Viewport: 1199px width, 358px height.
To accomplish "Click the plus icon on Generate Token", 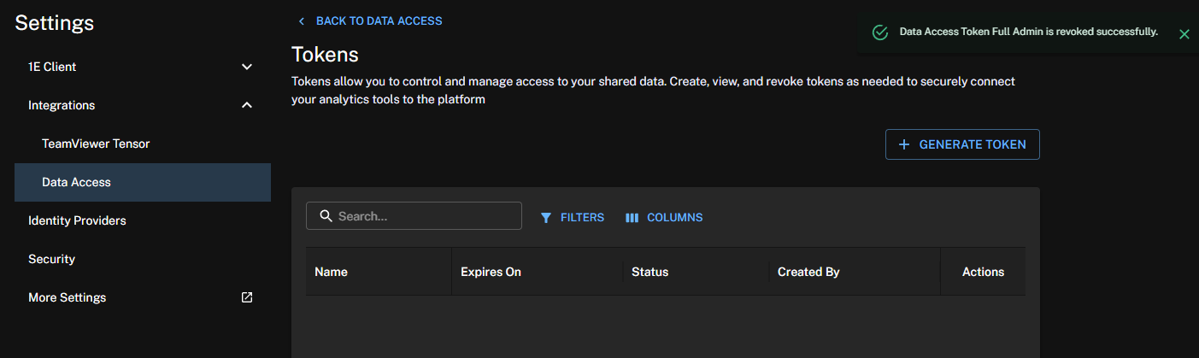I will (904, 144).
